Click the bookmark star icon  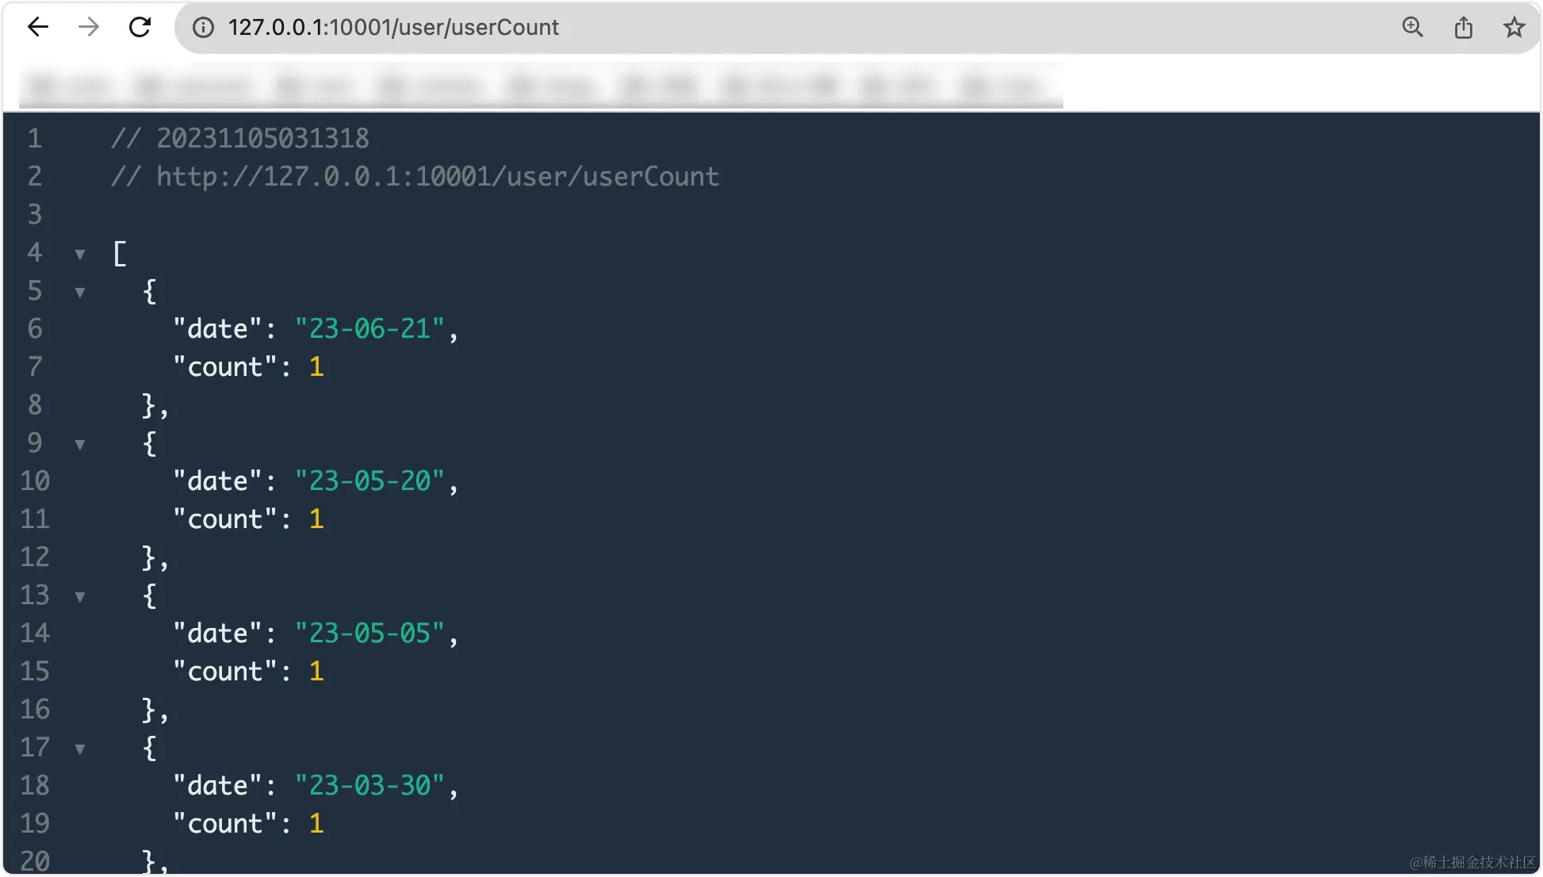click(1514, 26)
